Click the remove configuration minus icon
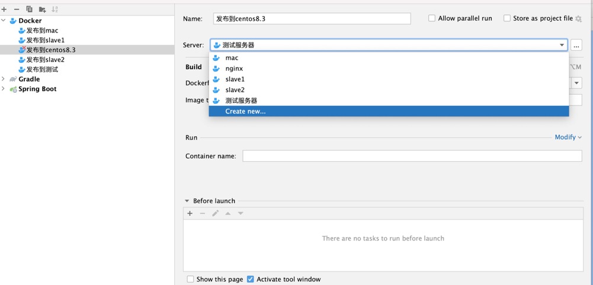593x285 pixels. coord(17,9)
